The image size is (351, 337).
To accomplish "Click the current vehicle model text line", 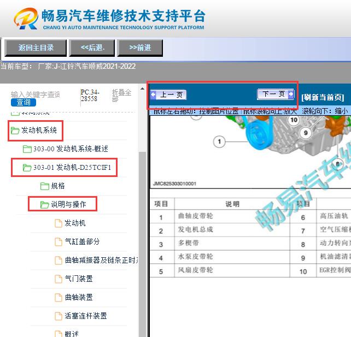I will click(68, 66).
